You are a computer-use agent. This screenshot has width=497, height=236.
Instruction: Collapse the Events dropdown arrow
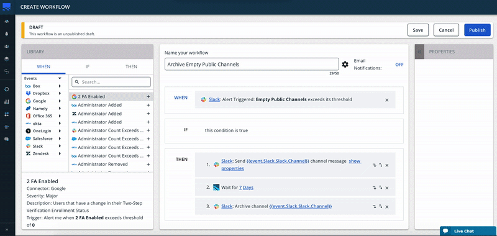coord(60,78)
